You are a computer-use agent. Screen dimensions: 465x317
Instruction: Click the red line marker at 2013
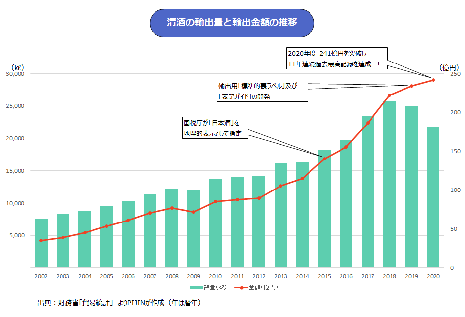[281, 186]
